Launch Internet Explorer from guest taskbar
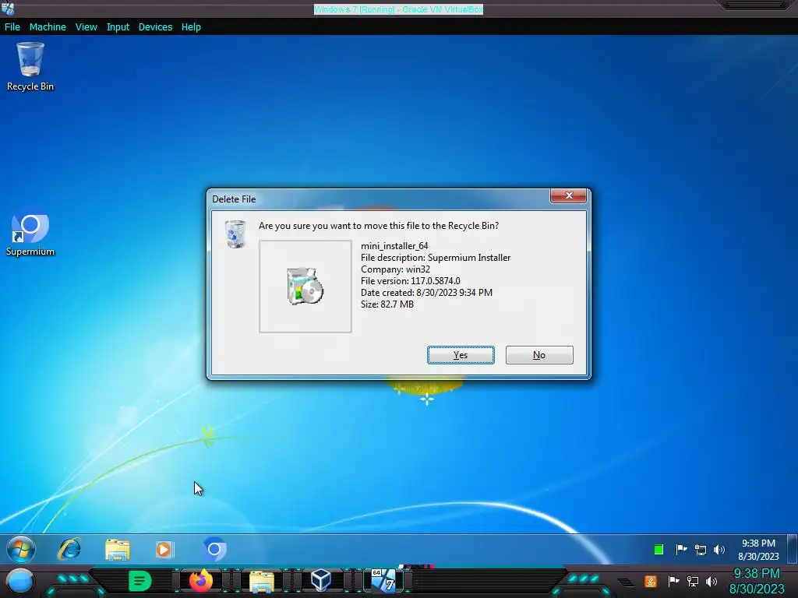Image resolution: width=798 pixels, height=598 pixels. tap(69, 549)
